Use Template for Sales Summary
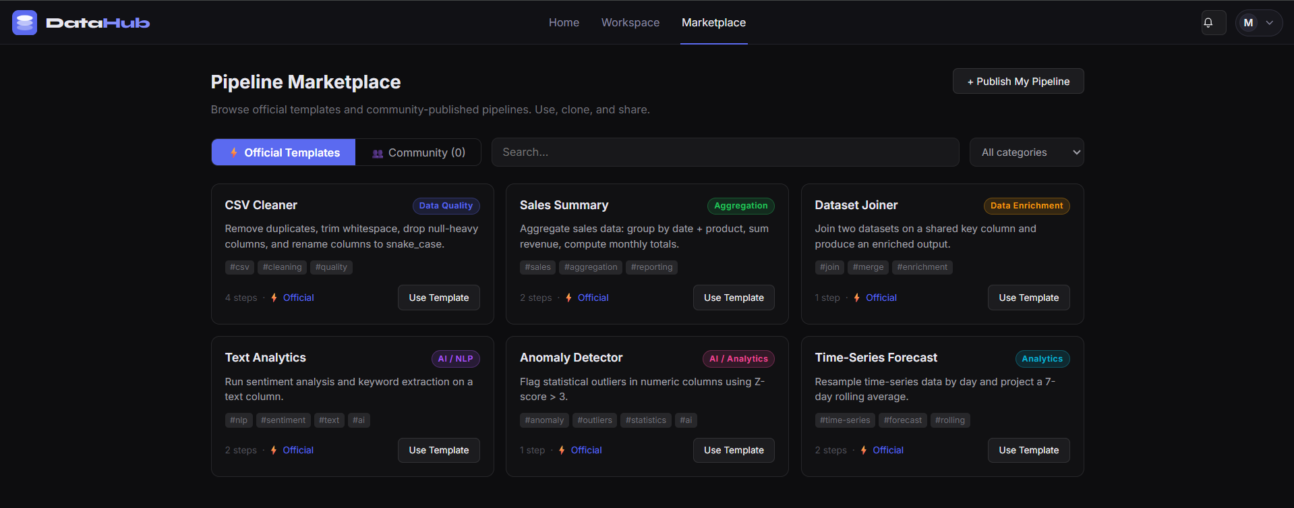Screen dimensions: 1294x508 (x=734, y=298)
